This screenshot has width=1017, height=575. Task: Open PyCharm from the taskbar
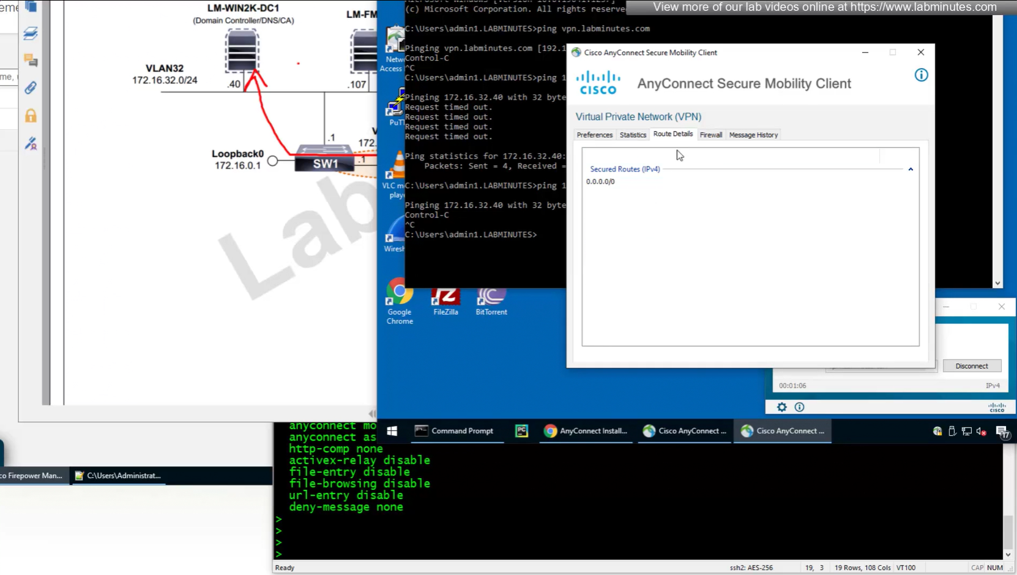tap(521, 431)
